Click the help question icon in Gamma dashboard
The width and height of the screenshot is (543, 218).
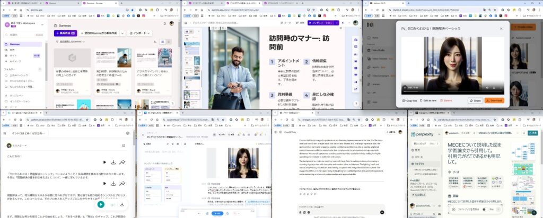[172, 104]
